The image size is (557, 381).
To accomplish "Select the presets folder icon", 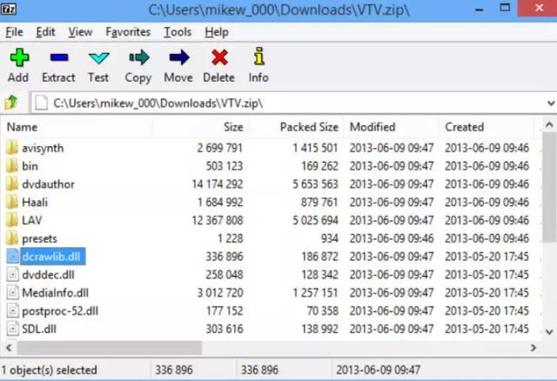I will pos(12,237).
